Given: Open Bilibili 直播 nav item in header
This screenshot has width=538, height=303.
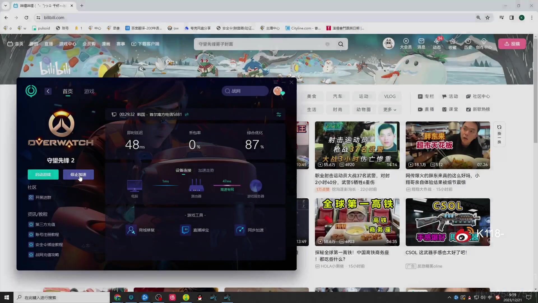Looking at the screenshot, I should pos(48,44).
